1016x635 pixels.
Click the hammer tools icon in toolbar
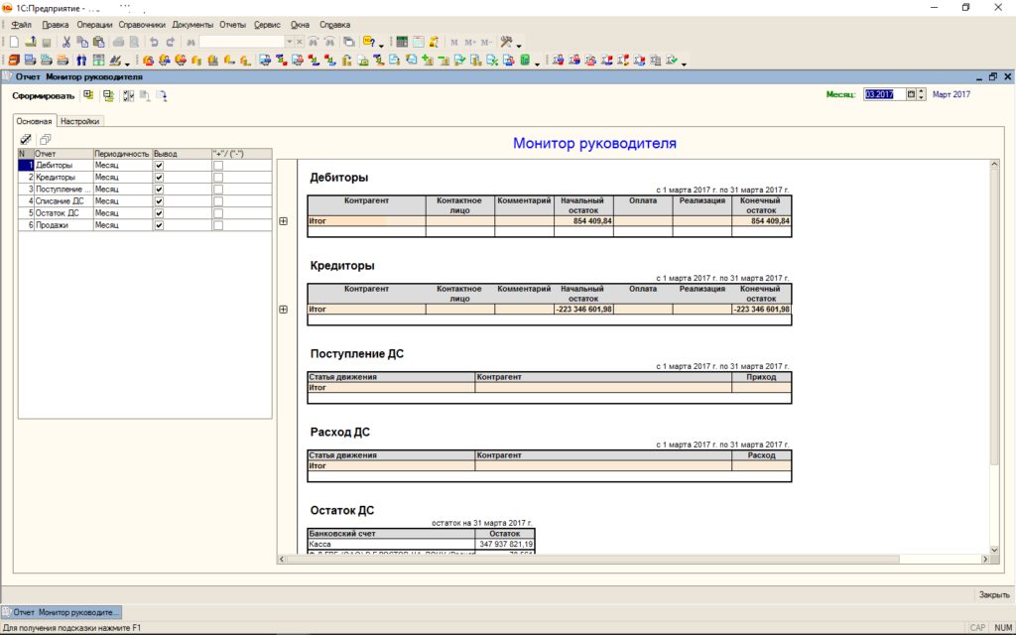(505, 42)
